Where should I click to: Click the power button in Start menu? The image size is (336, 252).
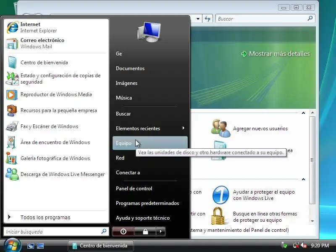(x=123, y=231)
